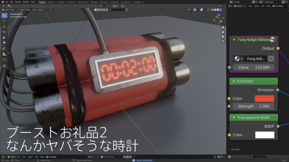Open the Global transform orientation dropdown
Image resolution: width=289 pixels, height=162 pixels.
point(100,6)
